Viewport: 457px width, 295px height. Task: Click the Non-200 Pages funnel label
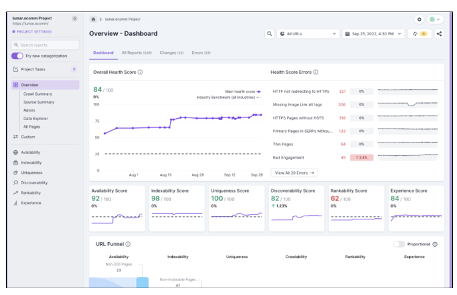pos(119,264)
